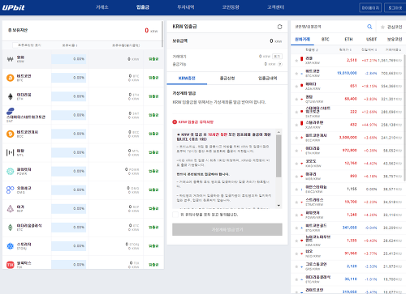The height and width of the screenshot is (294, 406).
Task: Sort market list by 한글명 column
Action: tap(312, 49)
